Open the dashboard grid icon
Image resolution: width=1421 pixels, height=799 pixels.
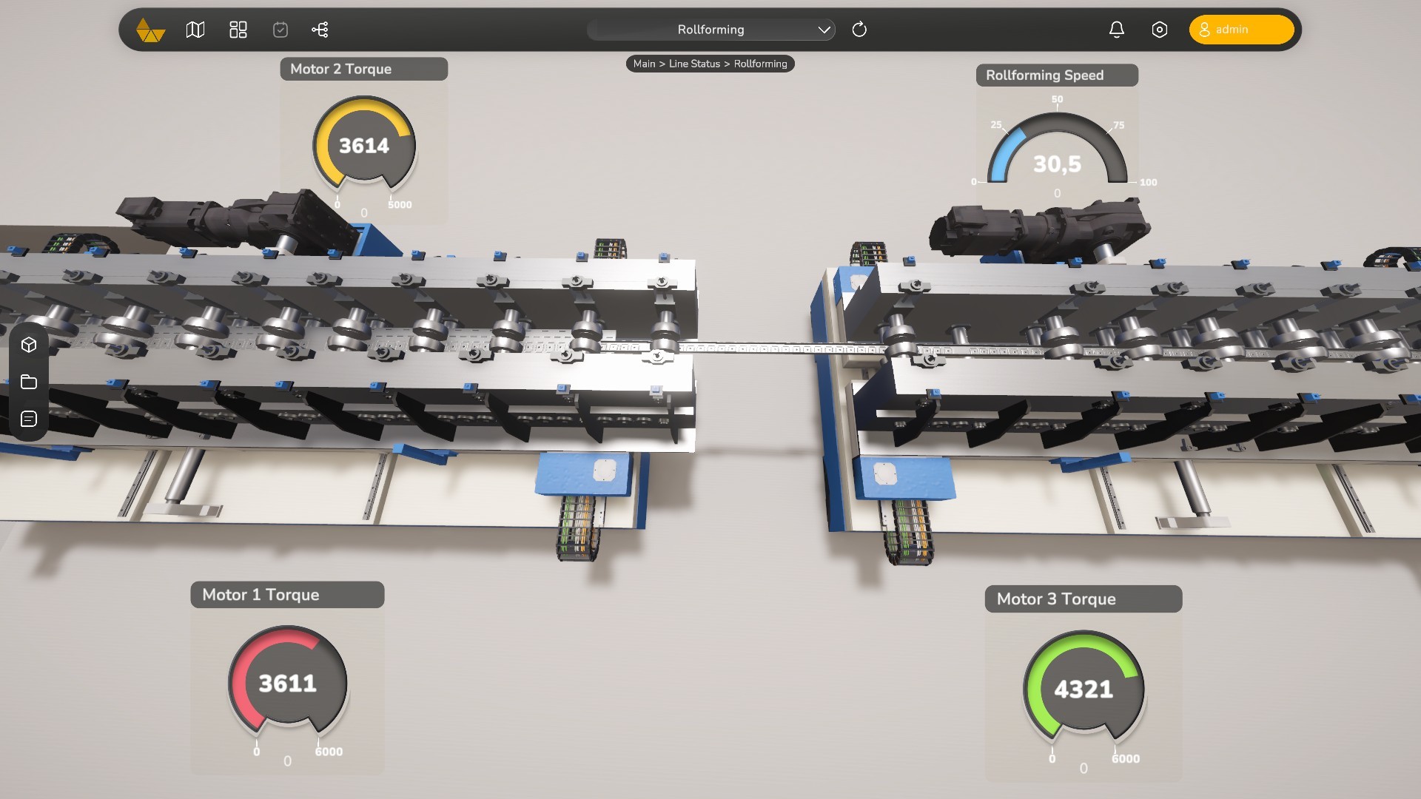[238, 30]
